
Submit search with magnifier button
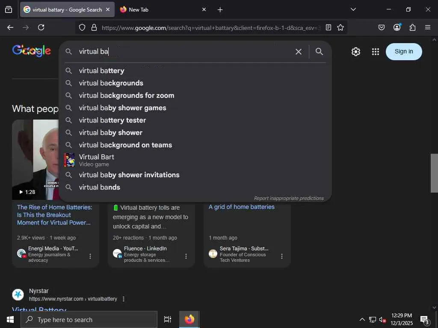pyautogui.click(x=319, y=51)
